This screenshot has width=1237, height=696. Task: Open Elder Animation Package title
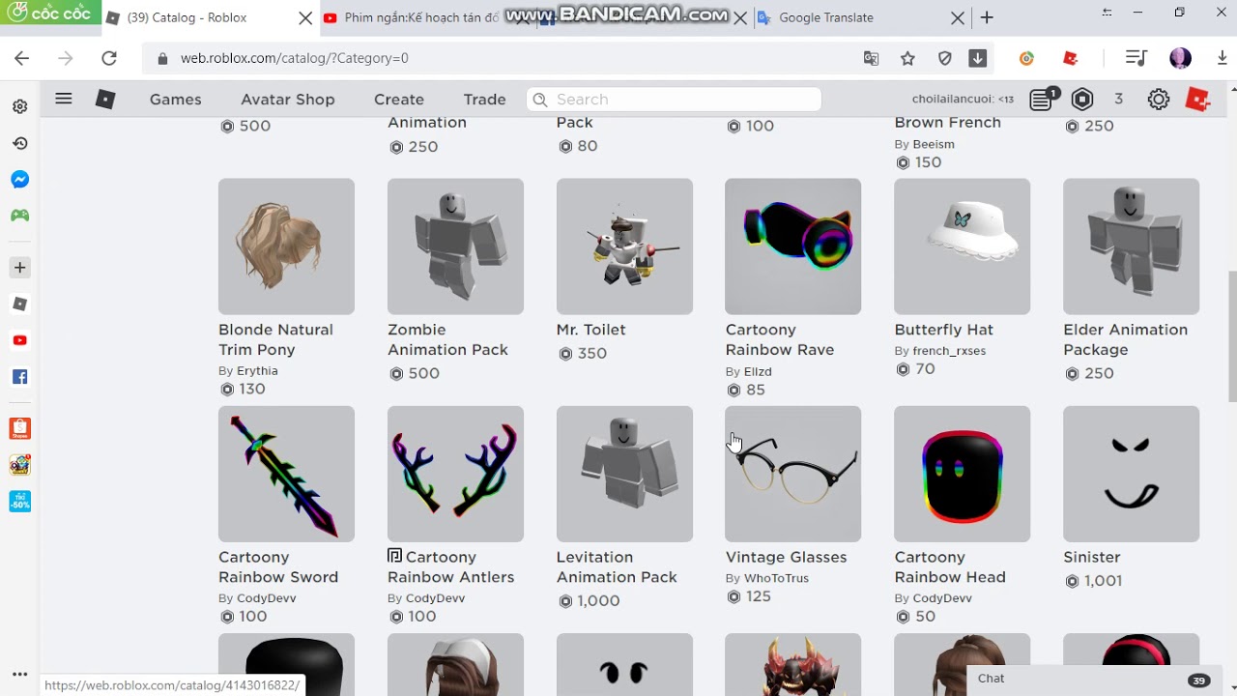point(1125,339)
